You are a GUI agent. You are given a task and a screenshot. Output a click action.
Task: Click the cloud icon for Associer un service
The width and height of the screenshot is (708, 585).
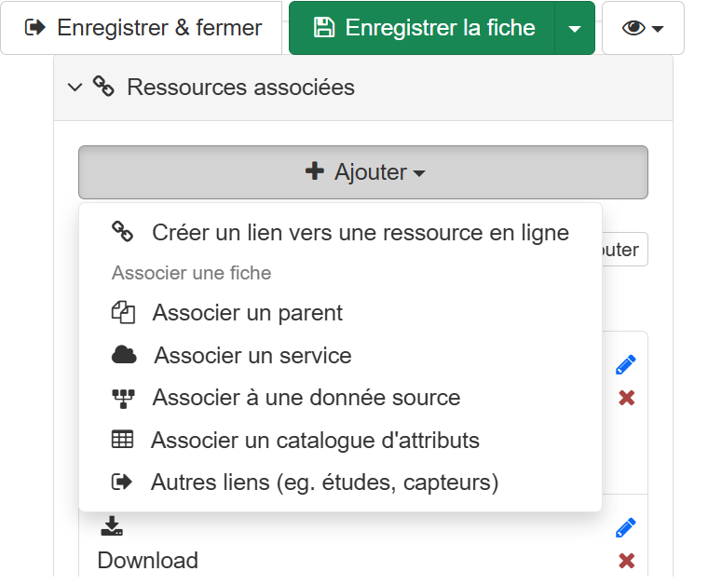coord(124,355)
